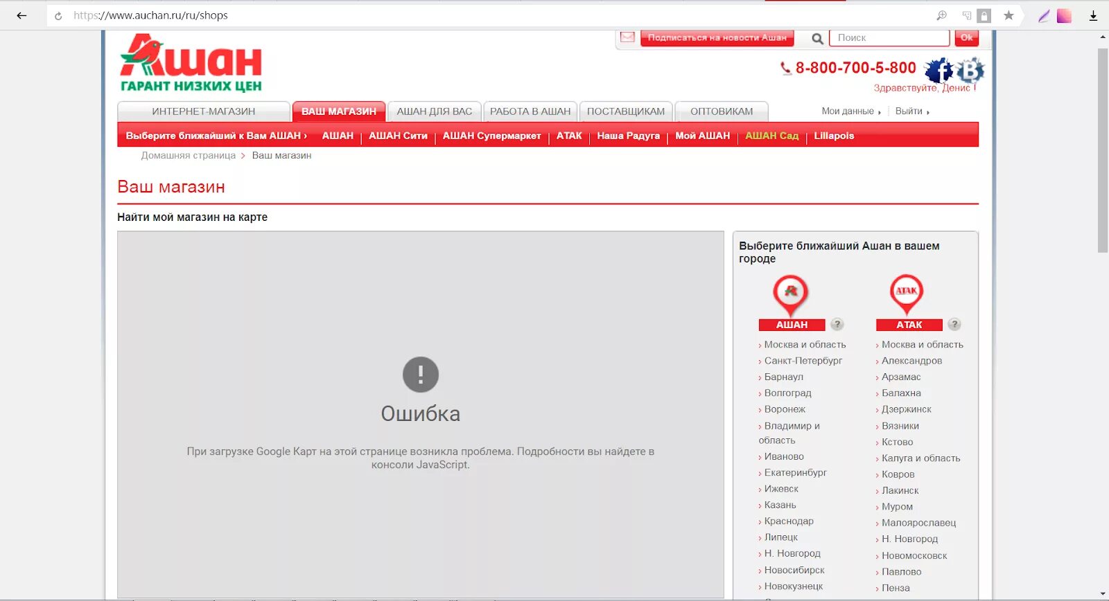Viewport: 1109px width, 601px height.
Task: Click the browser back arrow
Action: pos(21,15)
